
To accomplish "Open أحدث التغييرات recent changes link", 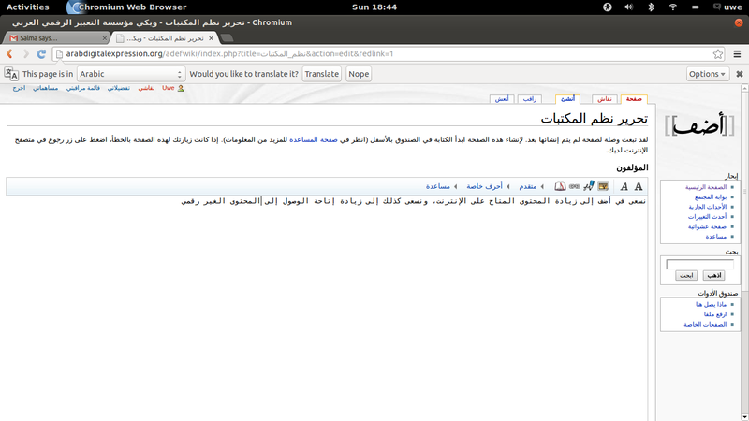I will coord(708,217).
